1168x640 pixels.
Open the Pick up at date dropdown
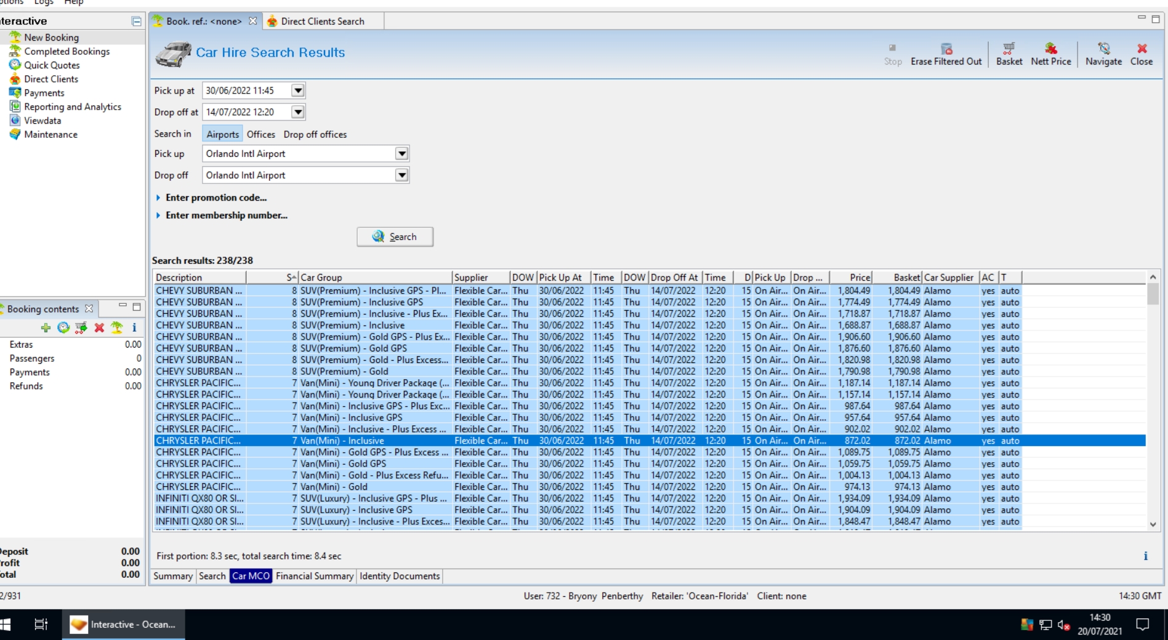(298, 90)
